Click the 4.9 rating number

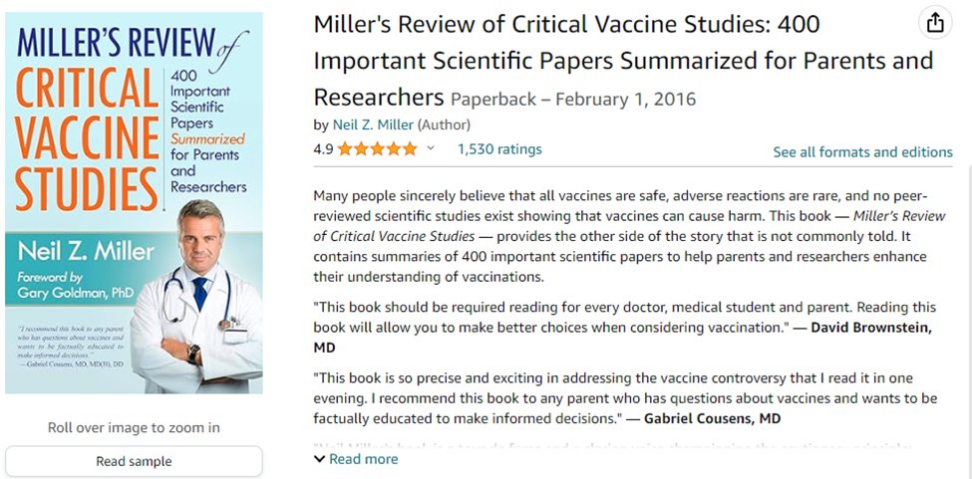pyautogui.click(x=323, y=149)
